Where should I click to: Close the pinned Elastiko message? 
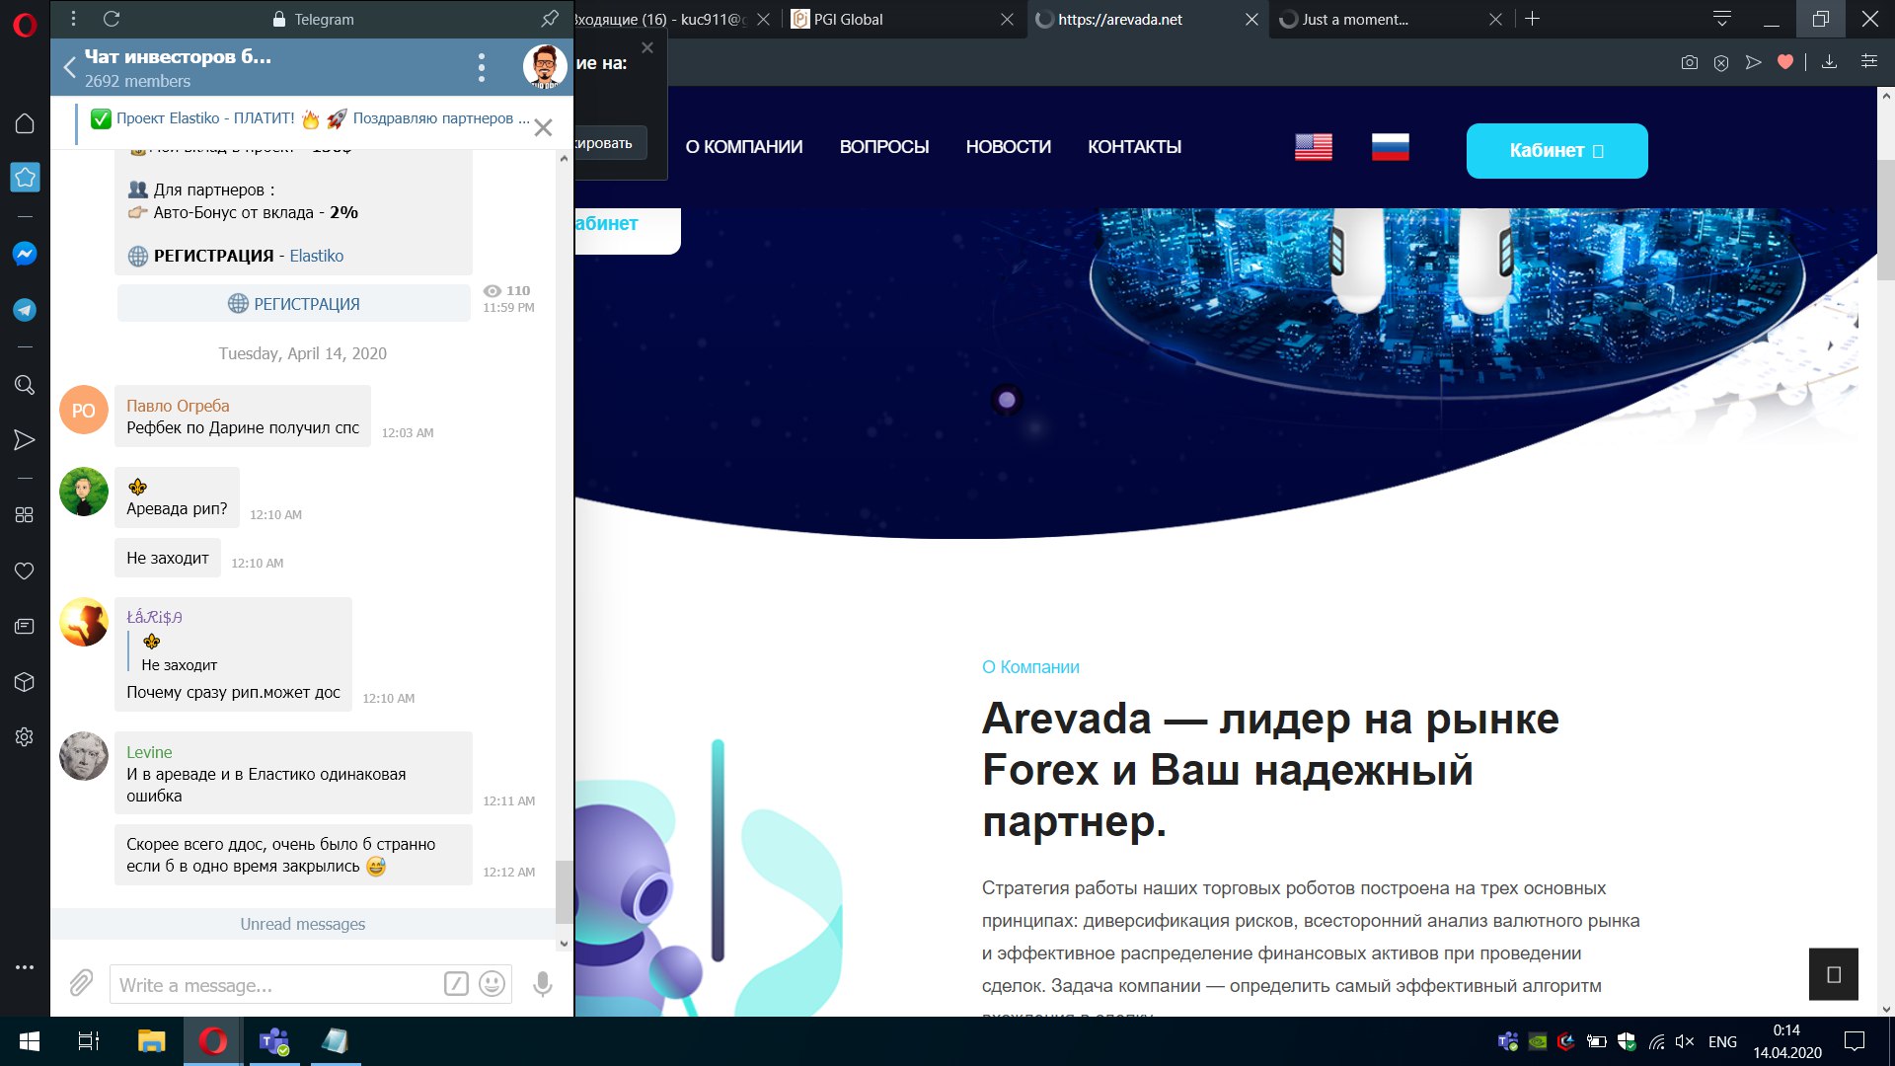tap(543, 127)
